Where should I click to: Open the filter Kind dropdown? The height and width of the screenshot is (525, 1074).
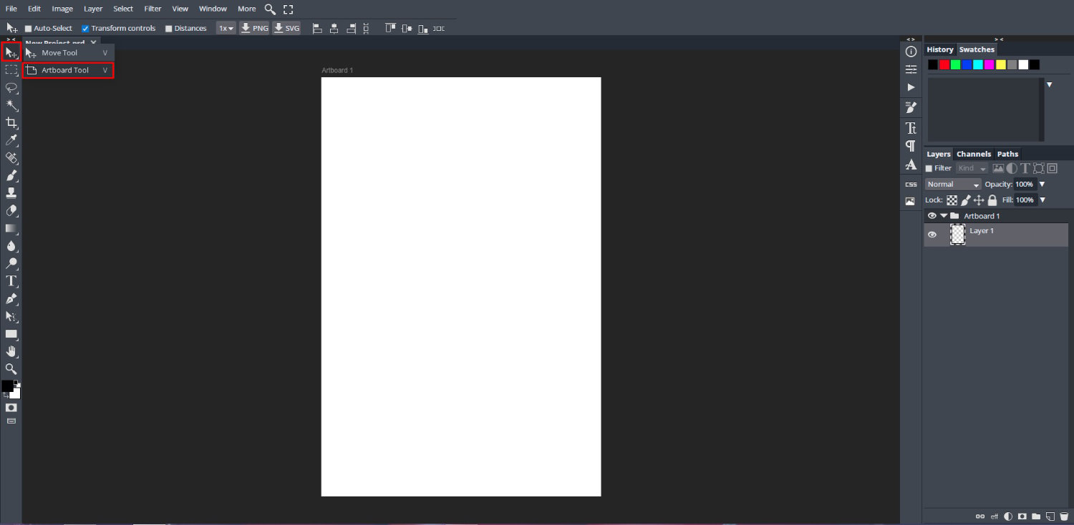click(x=972, y=168)
